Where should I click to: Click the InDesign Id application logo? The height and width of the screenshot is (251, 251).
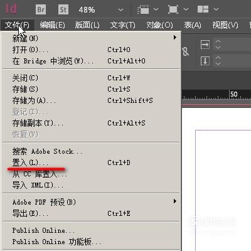[x=11, y=9]
